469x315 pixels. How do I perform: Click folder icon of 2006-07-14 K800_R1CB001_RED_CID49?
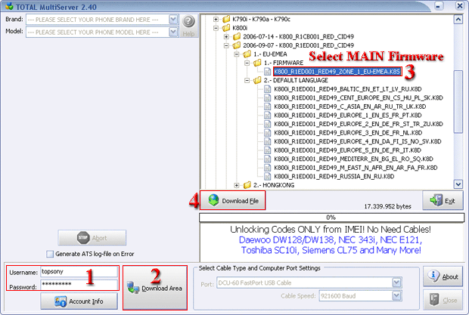pos(237,36)
